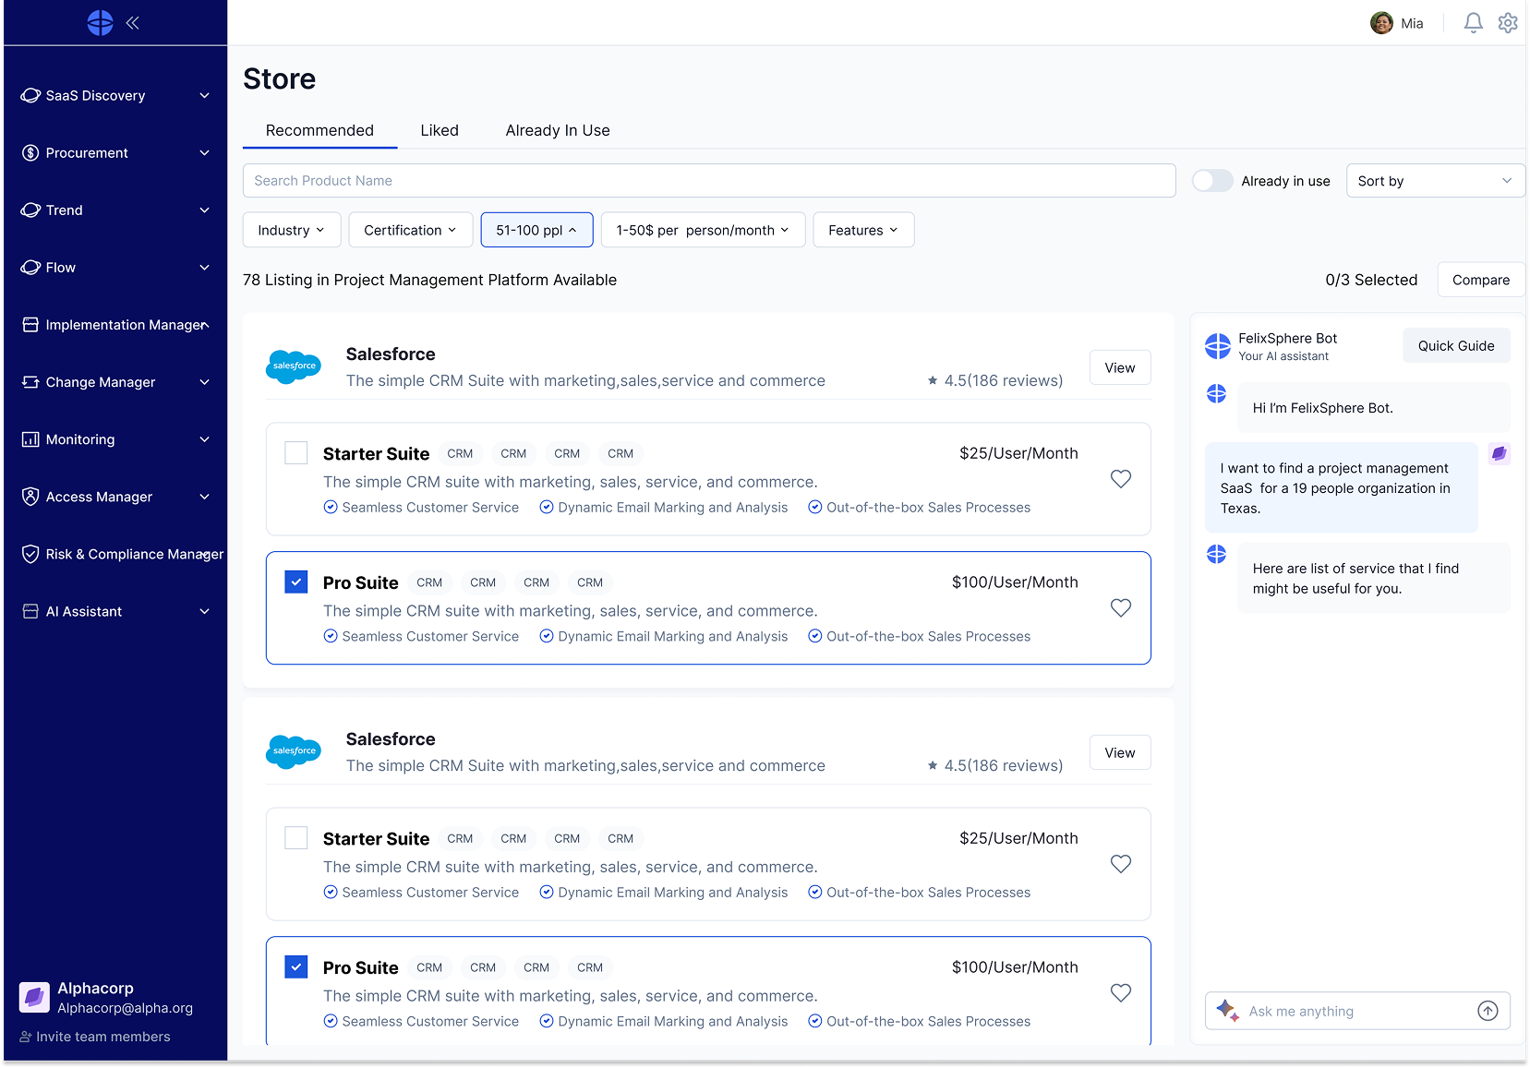
Task: Click the first Salesforce cloud logo
Action: [x=294, y=367]
